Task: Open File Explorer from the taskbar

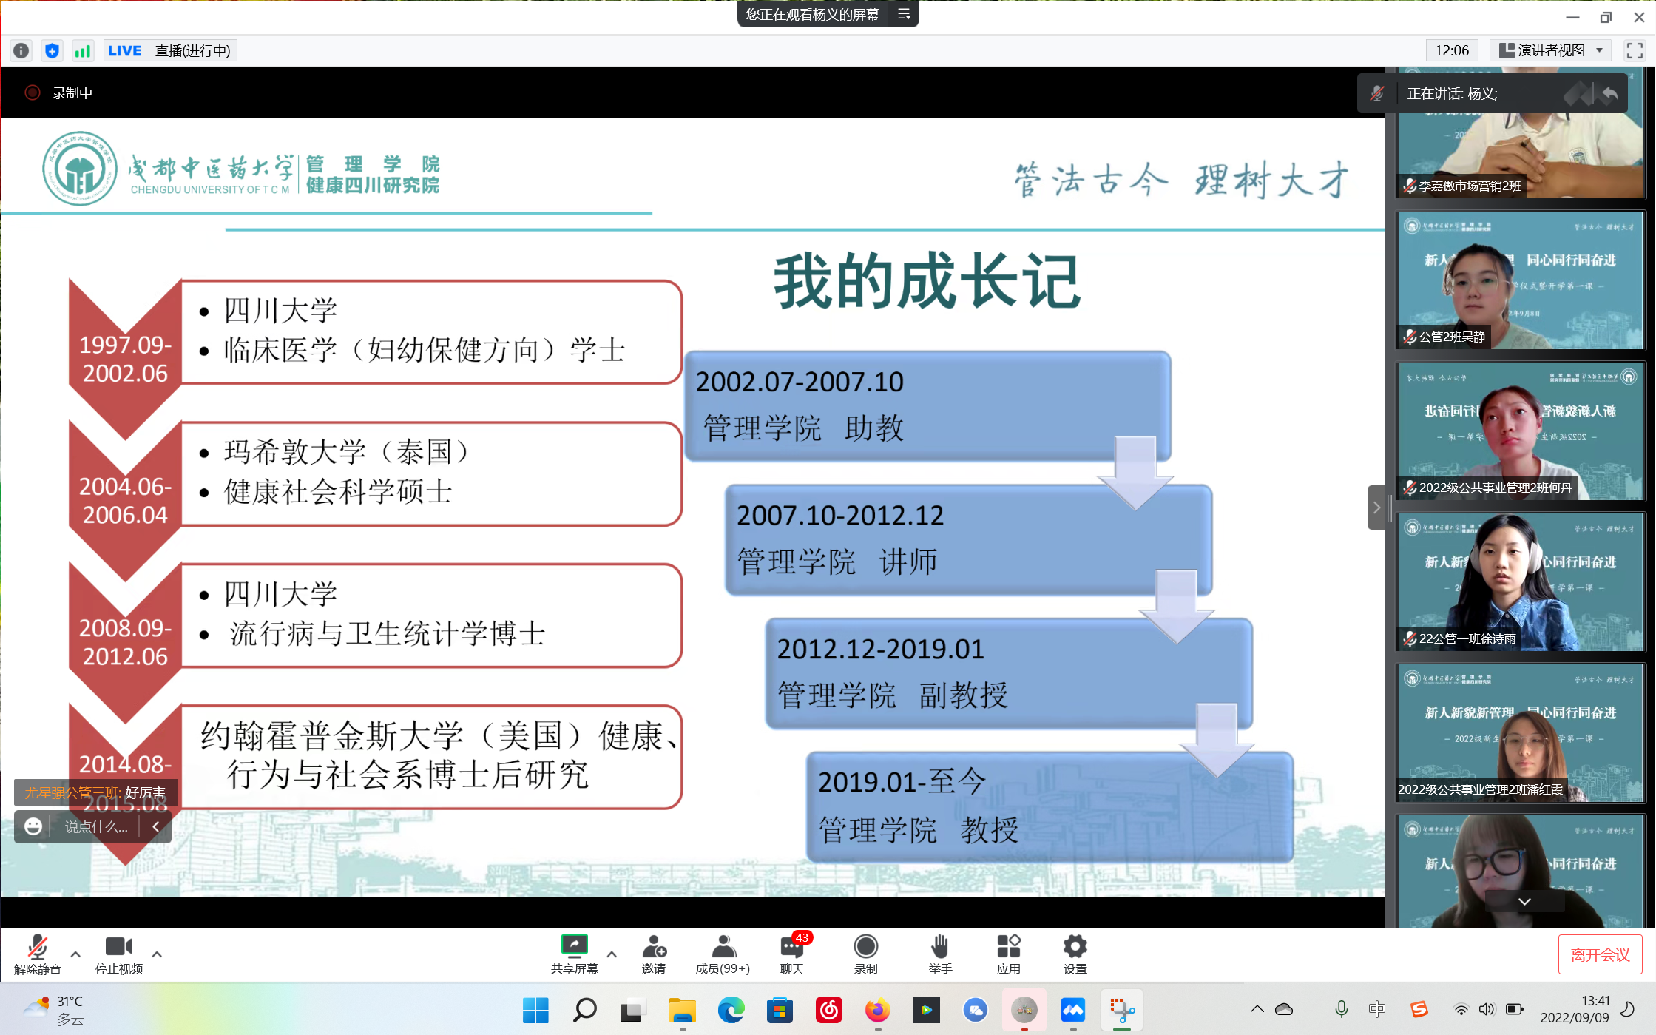Action: click(x=682, y=1010)
